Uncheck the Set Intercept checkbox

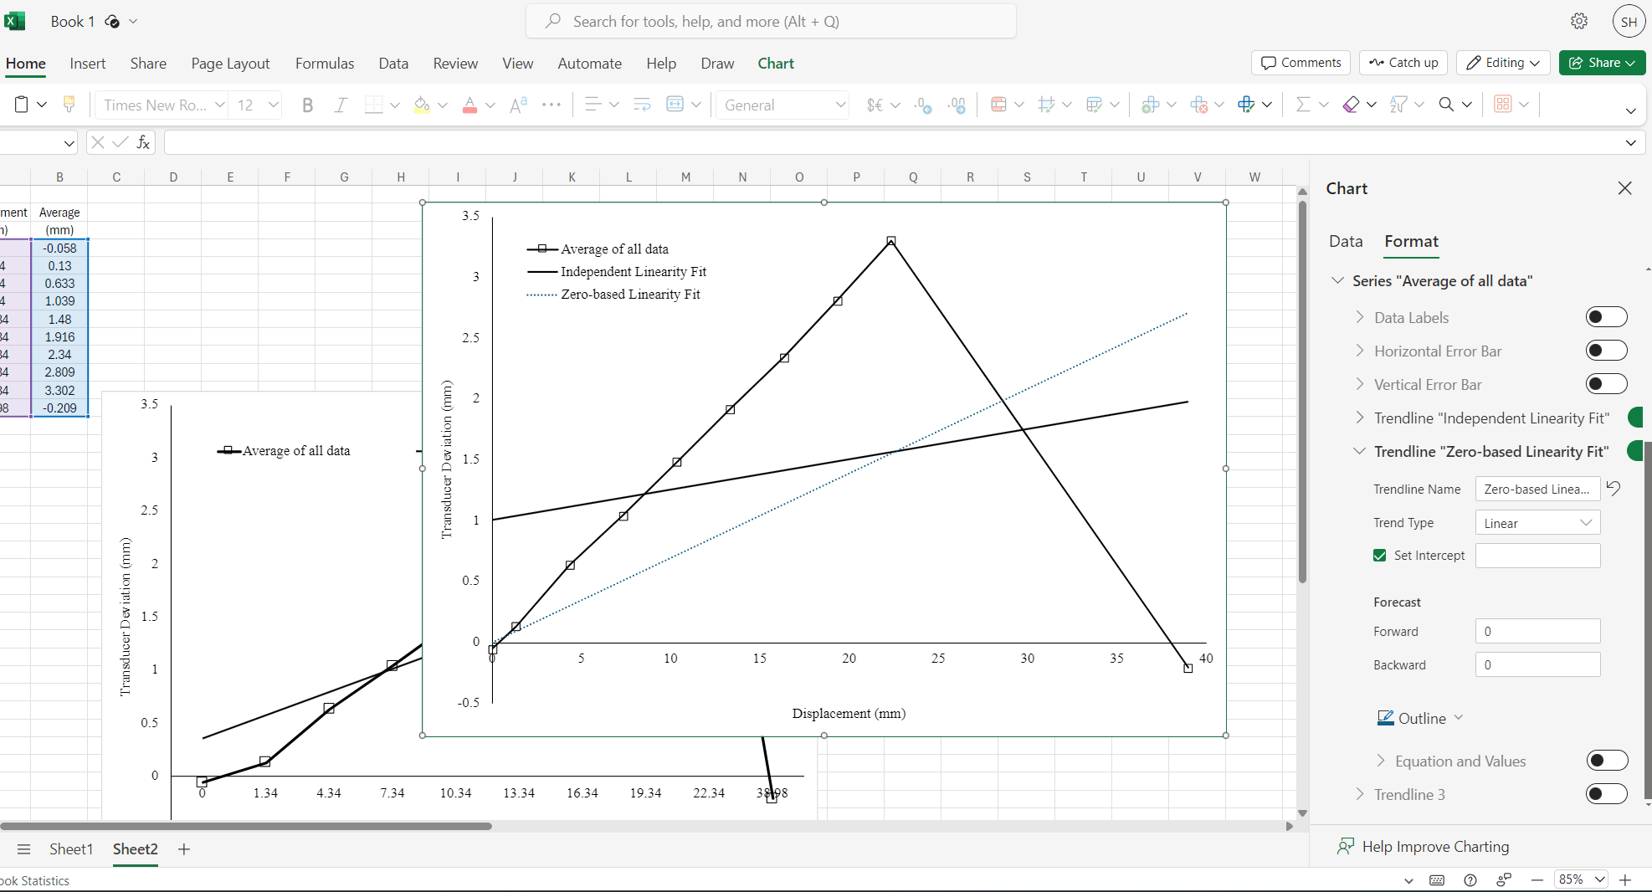click(x=1380, y=556)
